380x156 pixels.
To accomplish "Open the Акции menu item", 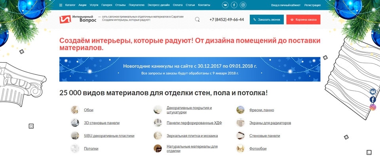I will click(82, 5).
